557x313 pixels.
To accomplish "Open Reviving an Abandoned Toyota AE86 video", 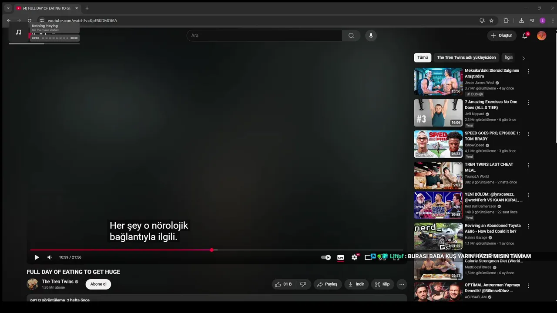I will point(493,229).
